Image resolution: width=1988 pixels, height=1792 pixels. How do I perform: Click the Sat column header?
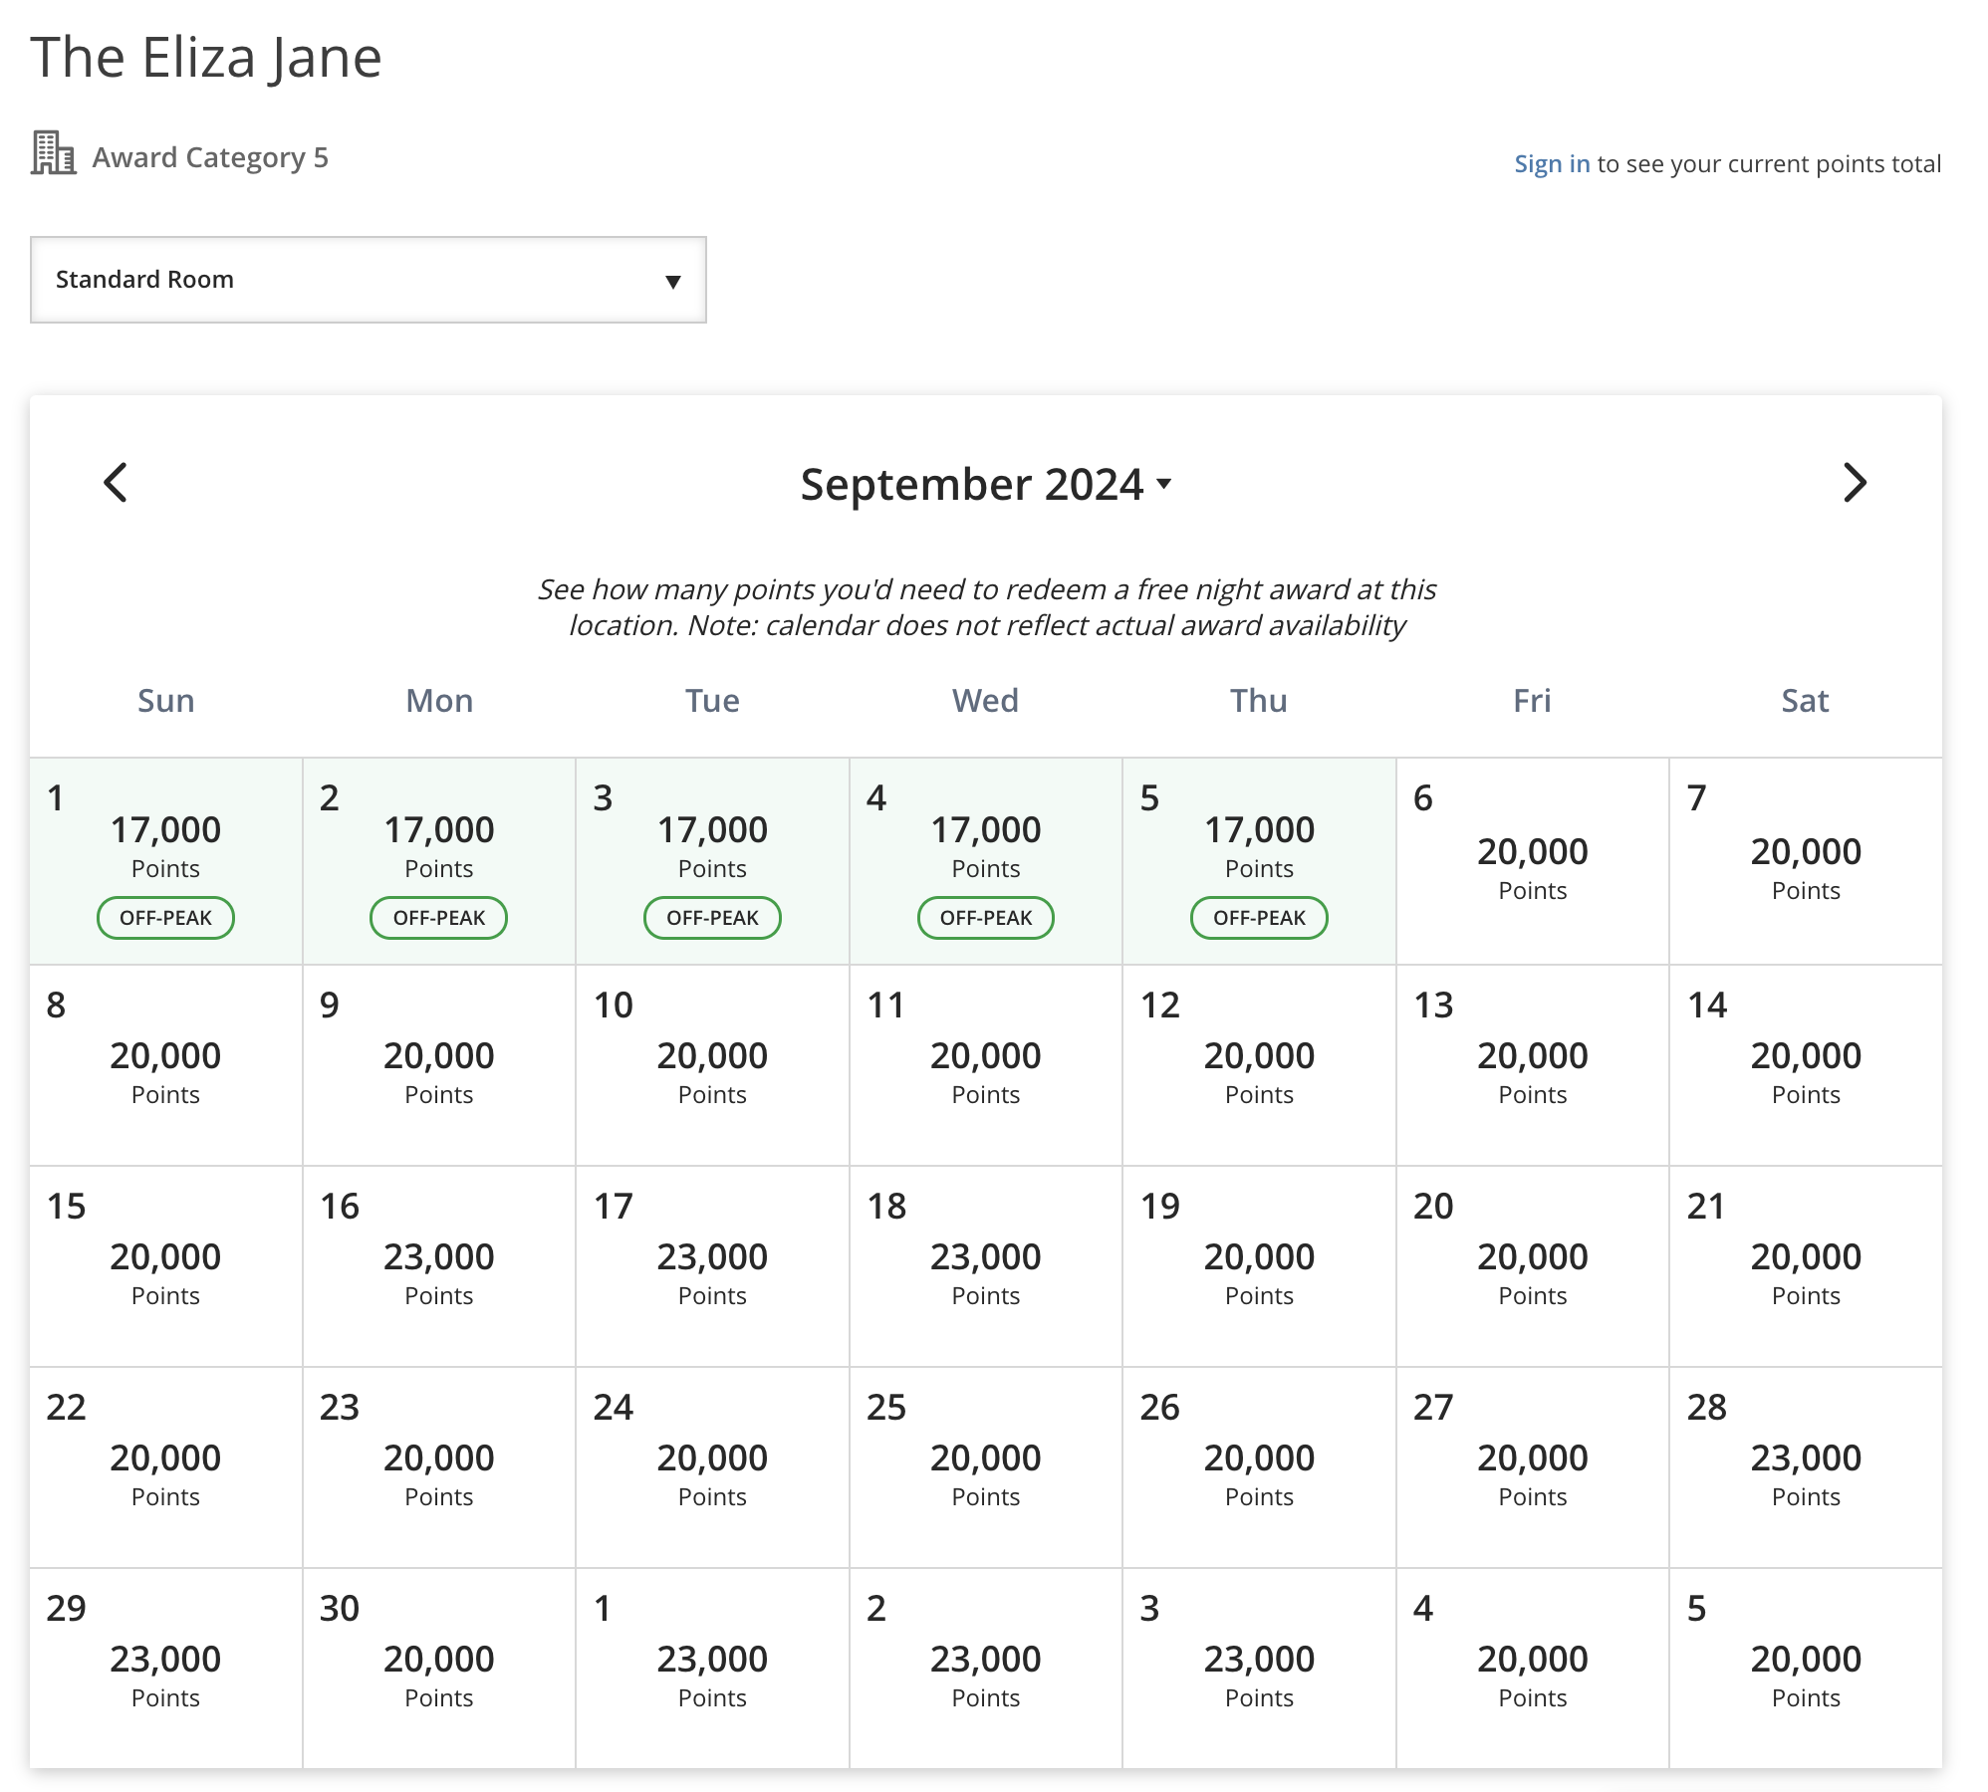pos(1806,701)
